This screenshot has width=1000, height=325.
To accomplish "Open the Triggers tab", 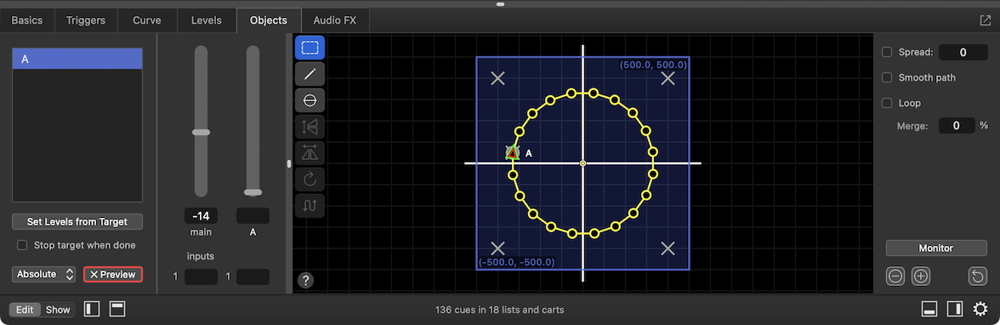I will pyautogui.click(x=86, y=20).
